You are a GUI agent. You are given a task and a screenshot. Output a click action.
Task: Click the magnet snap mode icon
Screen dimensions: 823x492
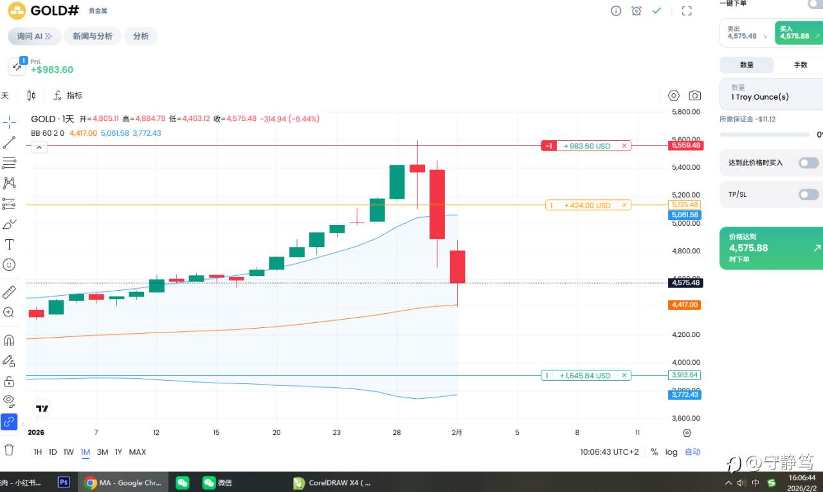(x=9, y=340)
